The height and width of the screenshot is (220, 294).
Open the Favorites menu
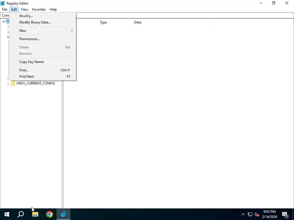point(39,9)
